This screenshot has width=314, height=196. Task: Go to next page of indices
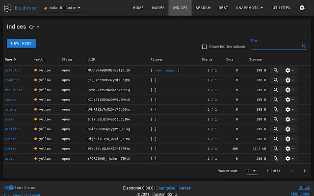pos(305,171)
